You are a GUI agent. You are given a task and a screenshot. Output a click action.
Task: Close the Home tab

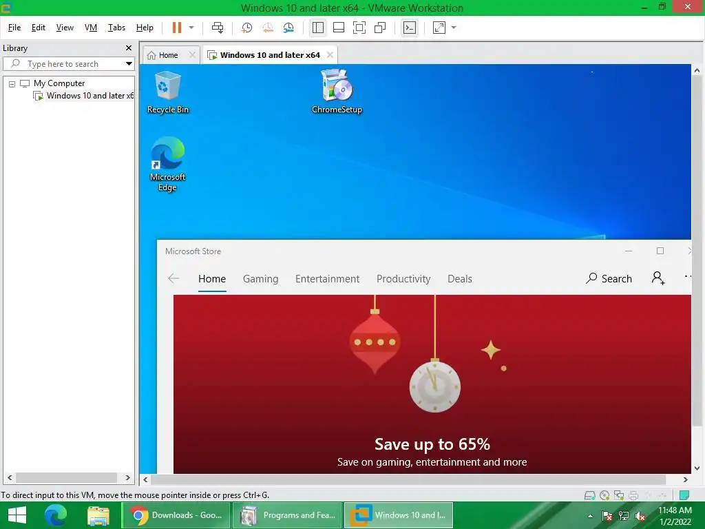tap(192, 55)
